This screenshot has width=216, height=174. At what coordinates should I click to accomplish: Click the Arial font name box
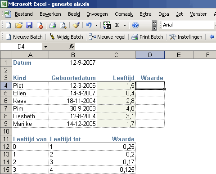point(188,25)
